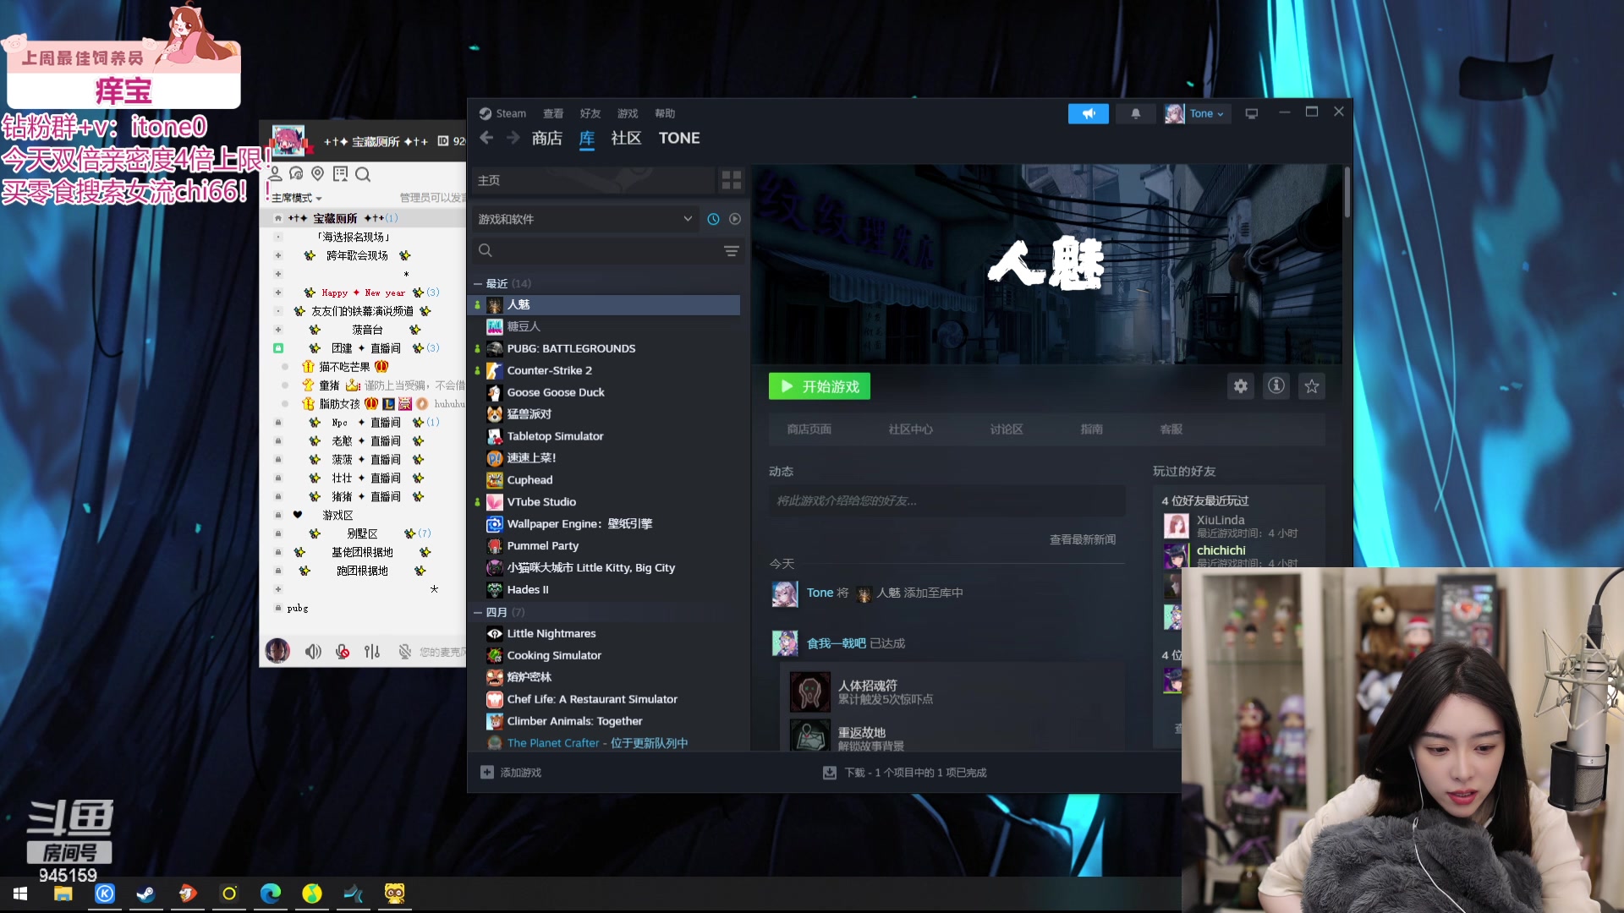Toggle microphone mute in voice chat
This screenshot has height=913, width=1624.
[x=343, y=652]
